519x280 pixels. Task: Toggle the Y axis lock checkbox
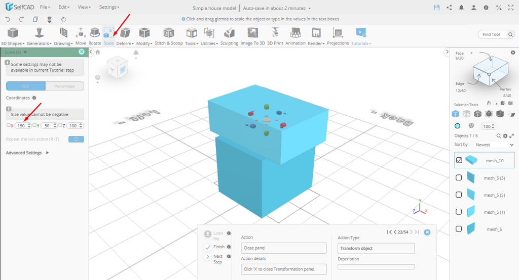(34, 125)
